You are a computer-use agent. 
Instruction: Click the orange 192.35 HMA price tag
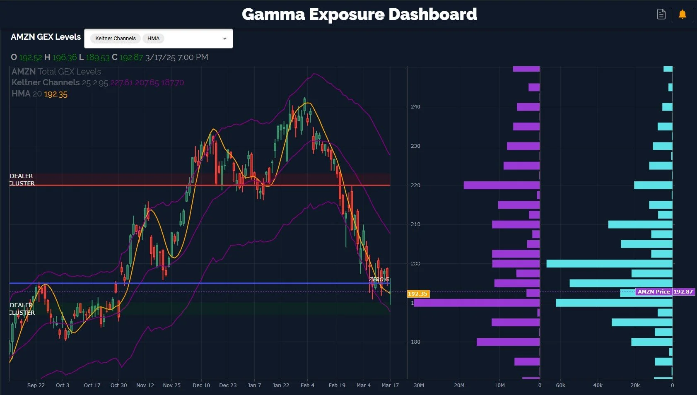click(x=418, y=294)
